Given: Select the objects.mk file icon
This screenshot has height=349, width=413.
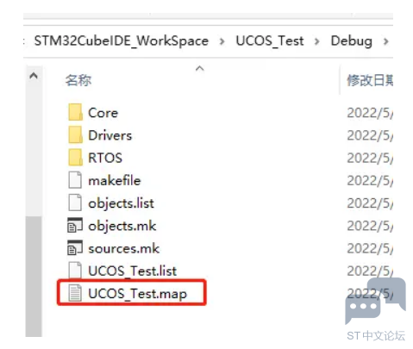Looking at the screenshot, I should (x=75, y=225).
